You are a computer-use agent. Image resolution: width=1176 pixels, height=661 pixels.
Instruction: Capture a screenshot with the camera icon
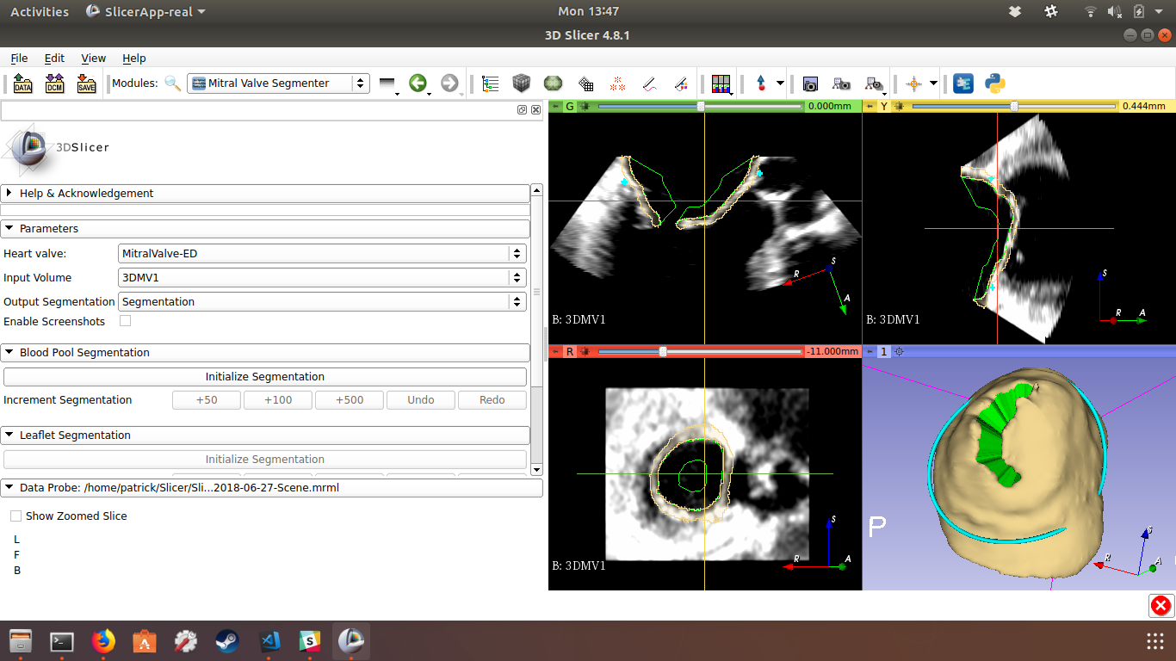(x=810, y=83)
